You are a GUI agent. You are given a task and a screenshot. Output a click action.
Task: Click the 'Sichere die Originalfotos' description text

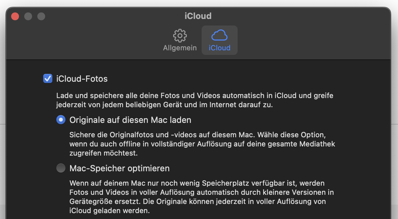click(x=202, y=144)
